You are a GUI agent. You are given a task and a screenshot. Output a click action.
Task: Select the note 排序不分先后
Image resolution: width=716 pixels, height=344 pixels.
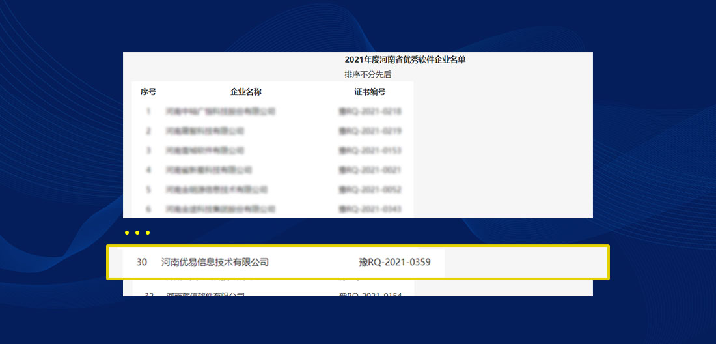368,74
